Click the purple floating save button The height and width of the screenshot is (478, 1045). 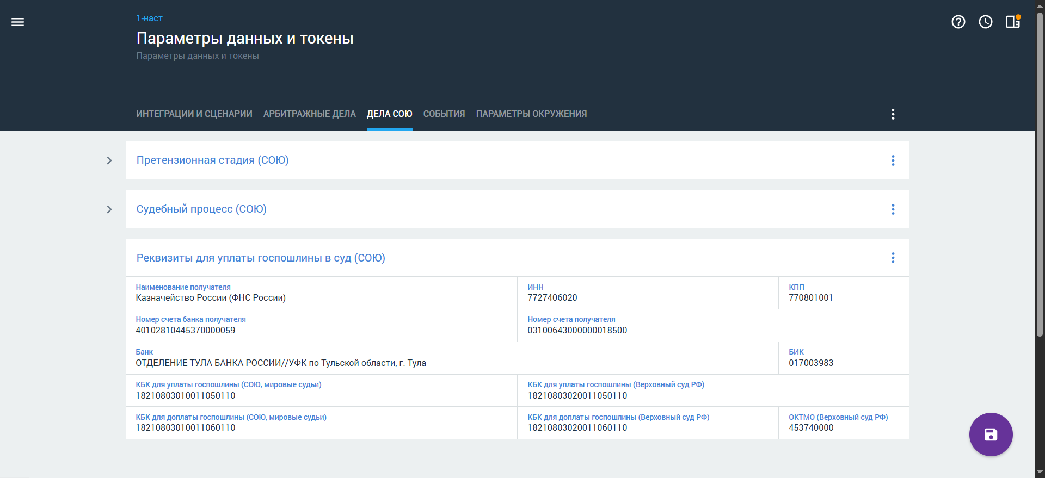point(991,434)
